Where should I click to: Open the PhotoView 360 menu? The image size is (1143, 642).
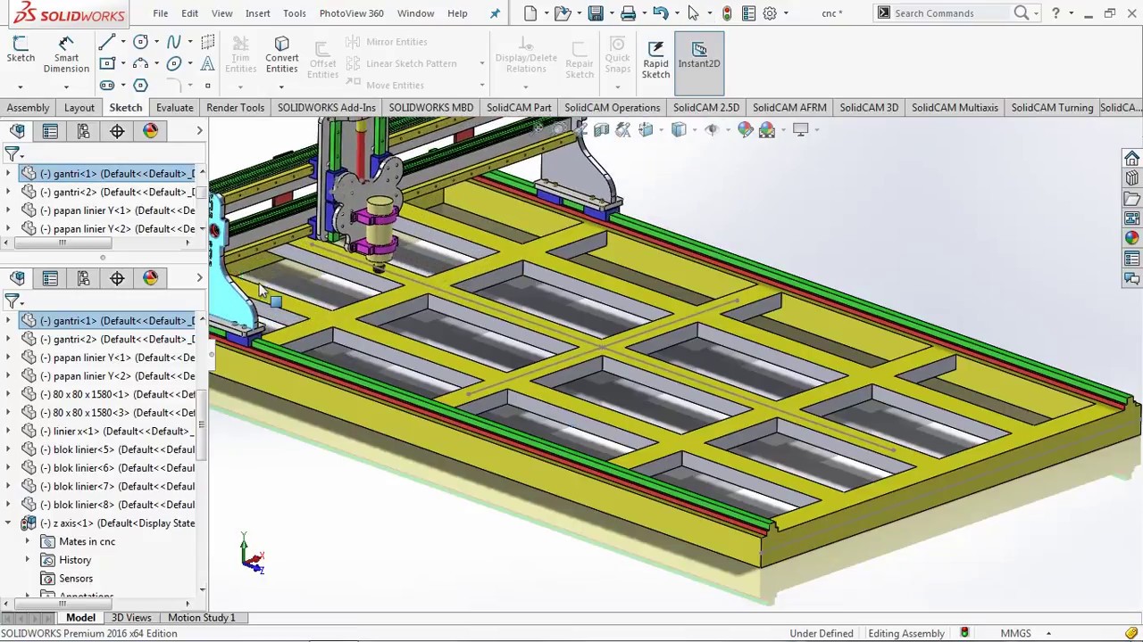[351, 13]
